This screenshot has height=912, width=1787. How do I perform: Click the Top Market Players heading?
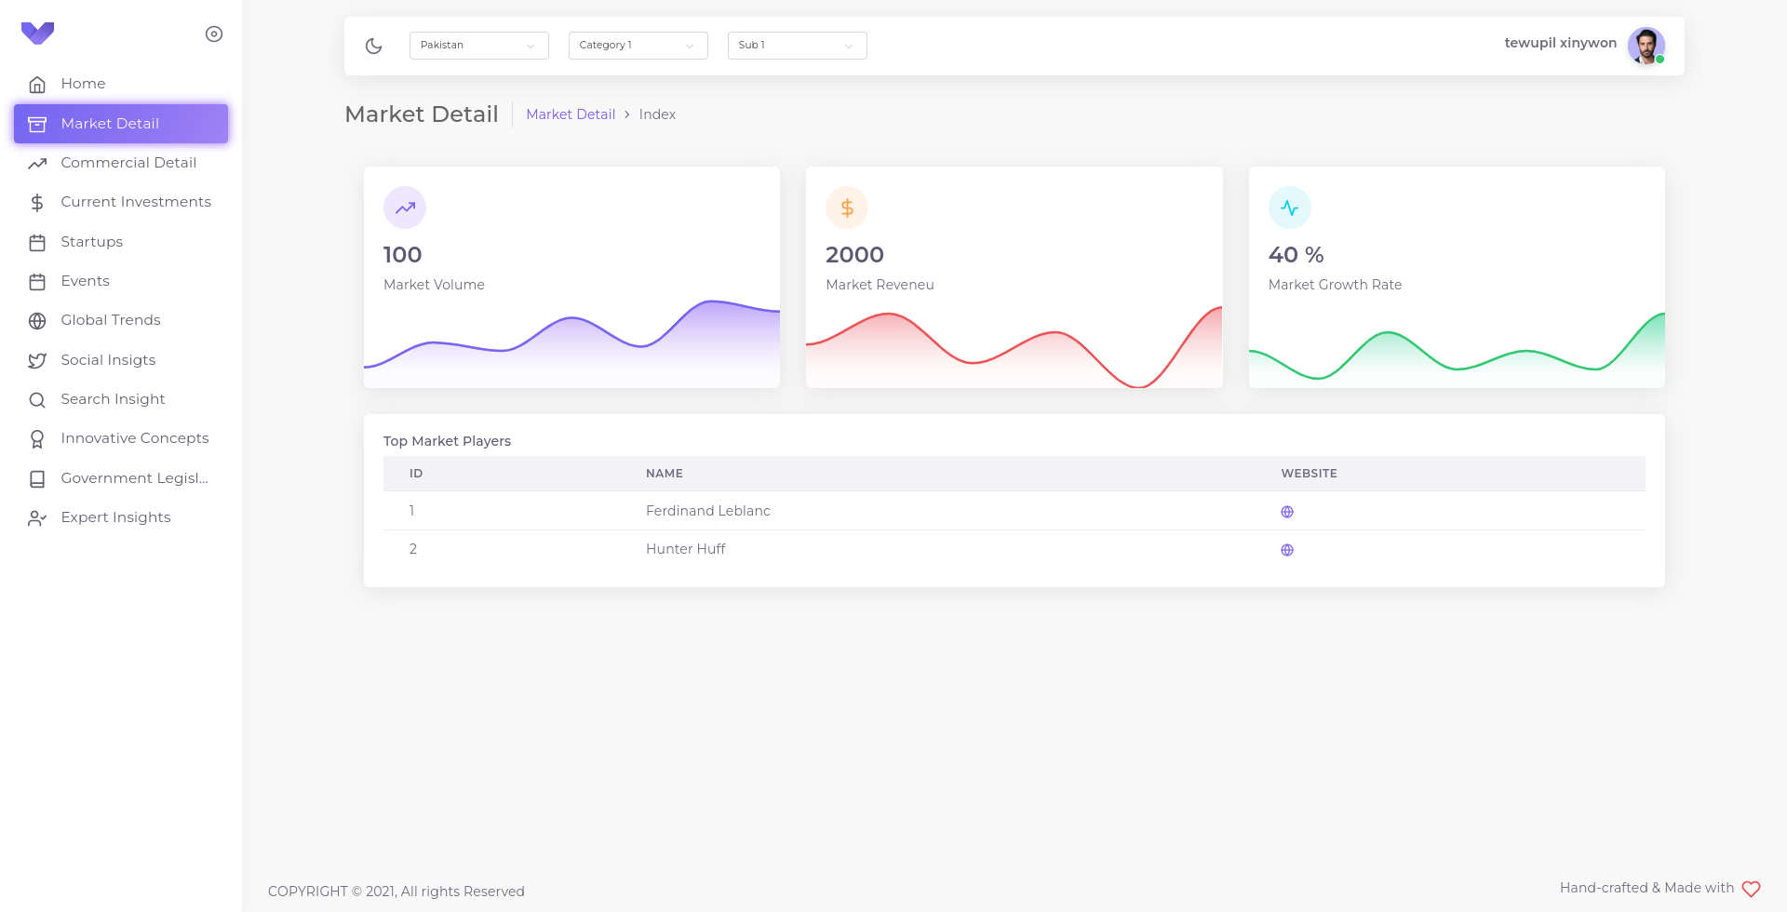click(x=447, y=441)
